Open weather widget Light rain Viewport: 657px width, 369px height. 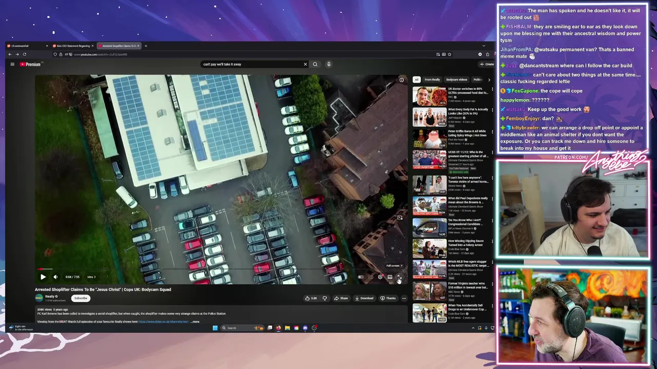click(21, 327)
